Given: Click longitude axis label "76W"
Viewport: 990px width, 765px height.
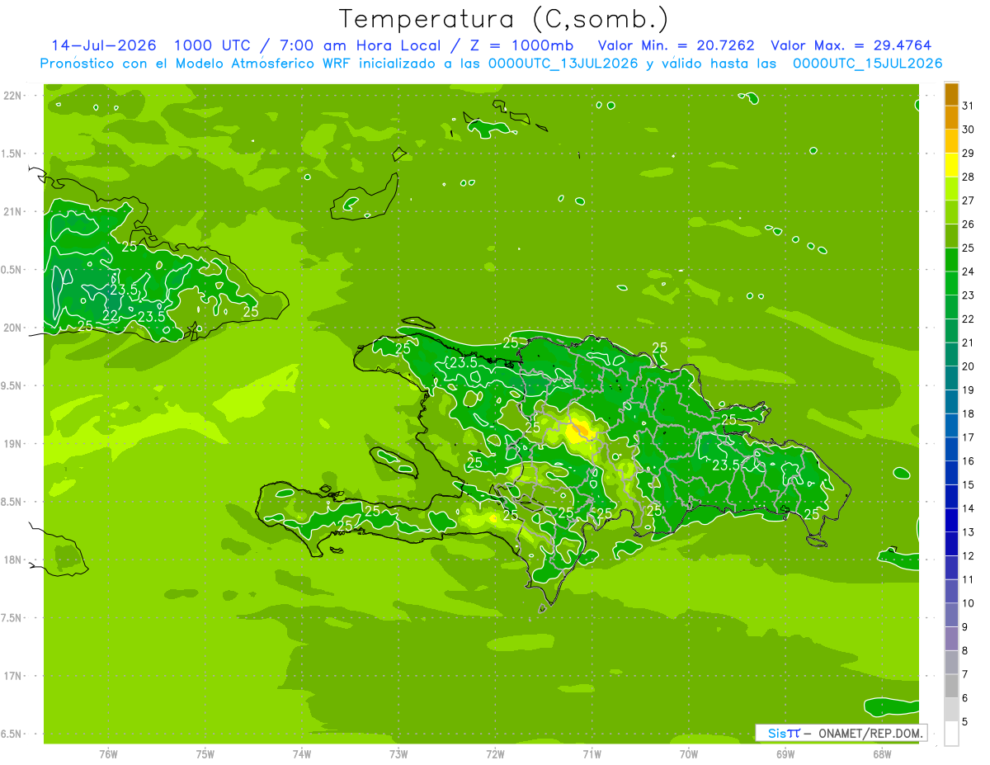Looking at the screenshot, I should pyautogui.click(x=108, y=753).
